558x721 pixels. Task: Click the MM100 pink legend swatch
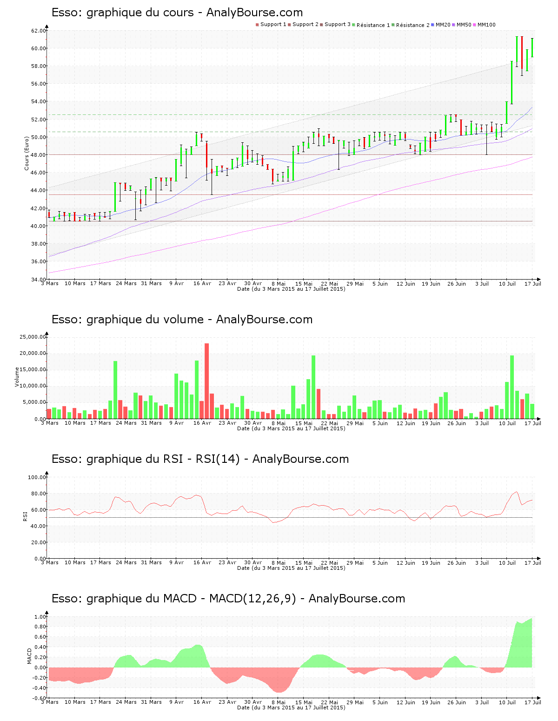tap(475, 25)
